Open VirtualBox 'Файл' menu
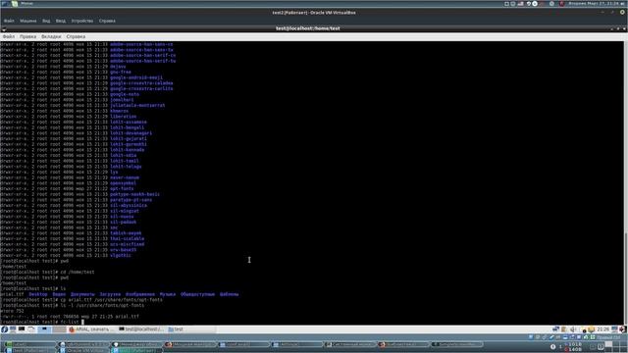 [x=9, y=21]
